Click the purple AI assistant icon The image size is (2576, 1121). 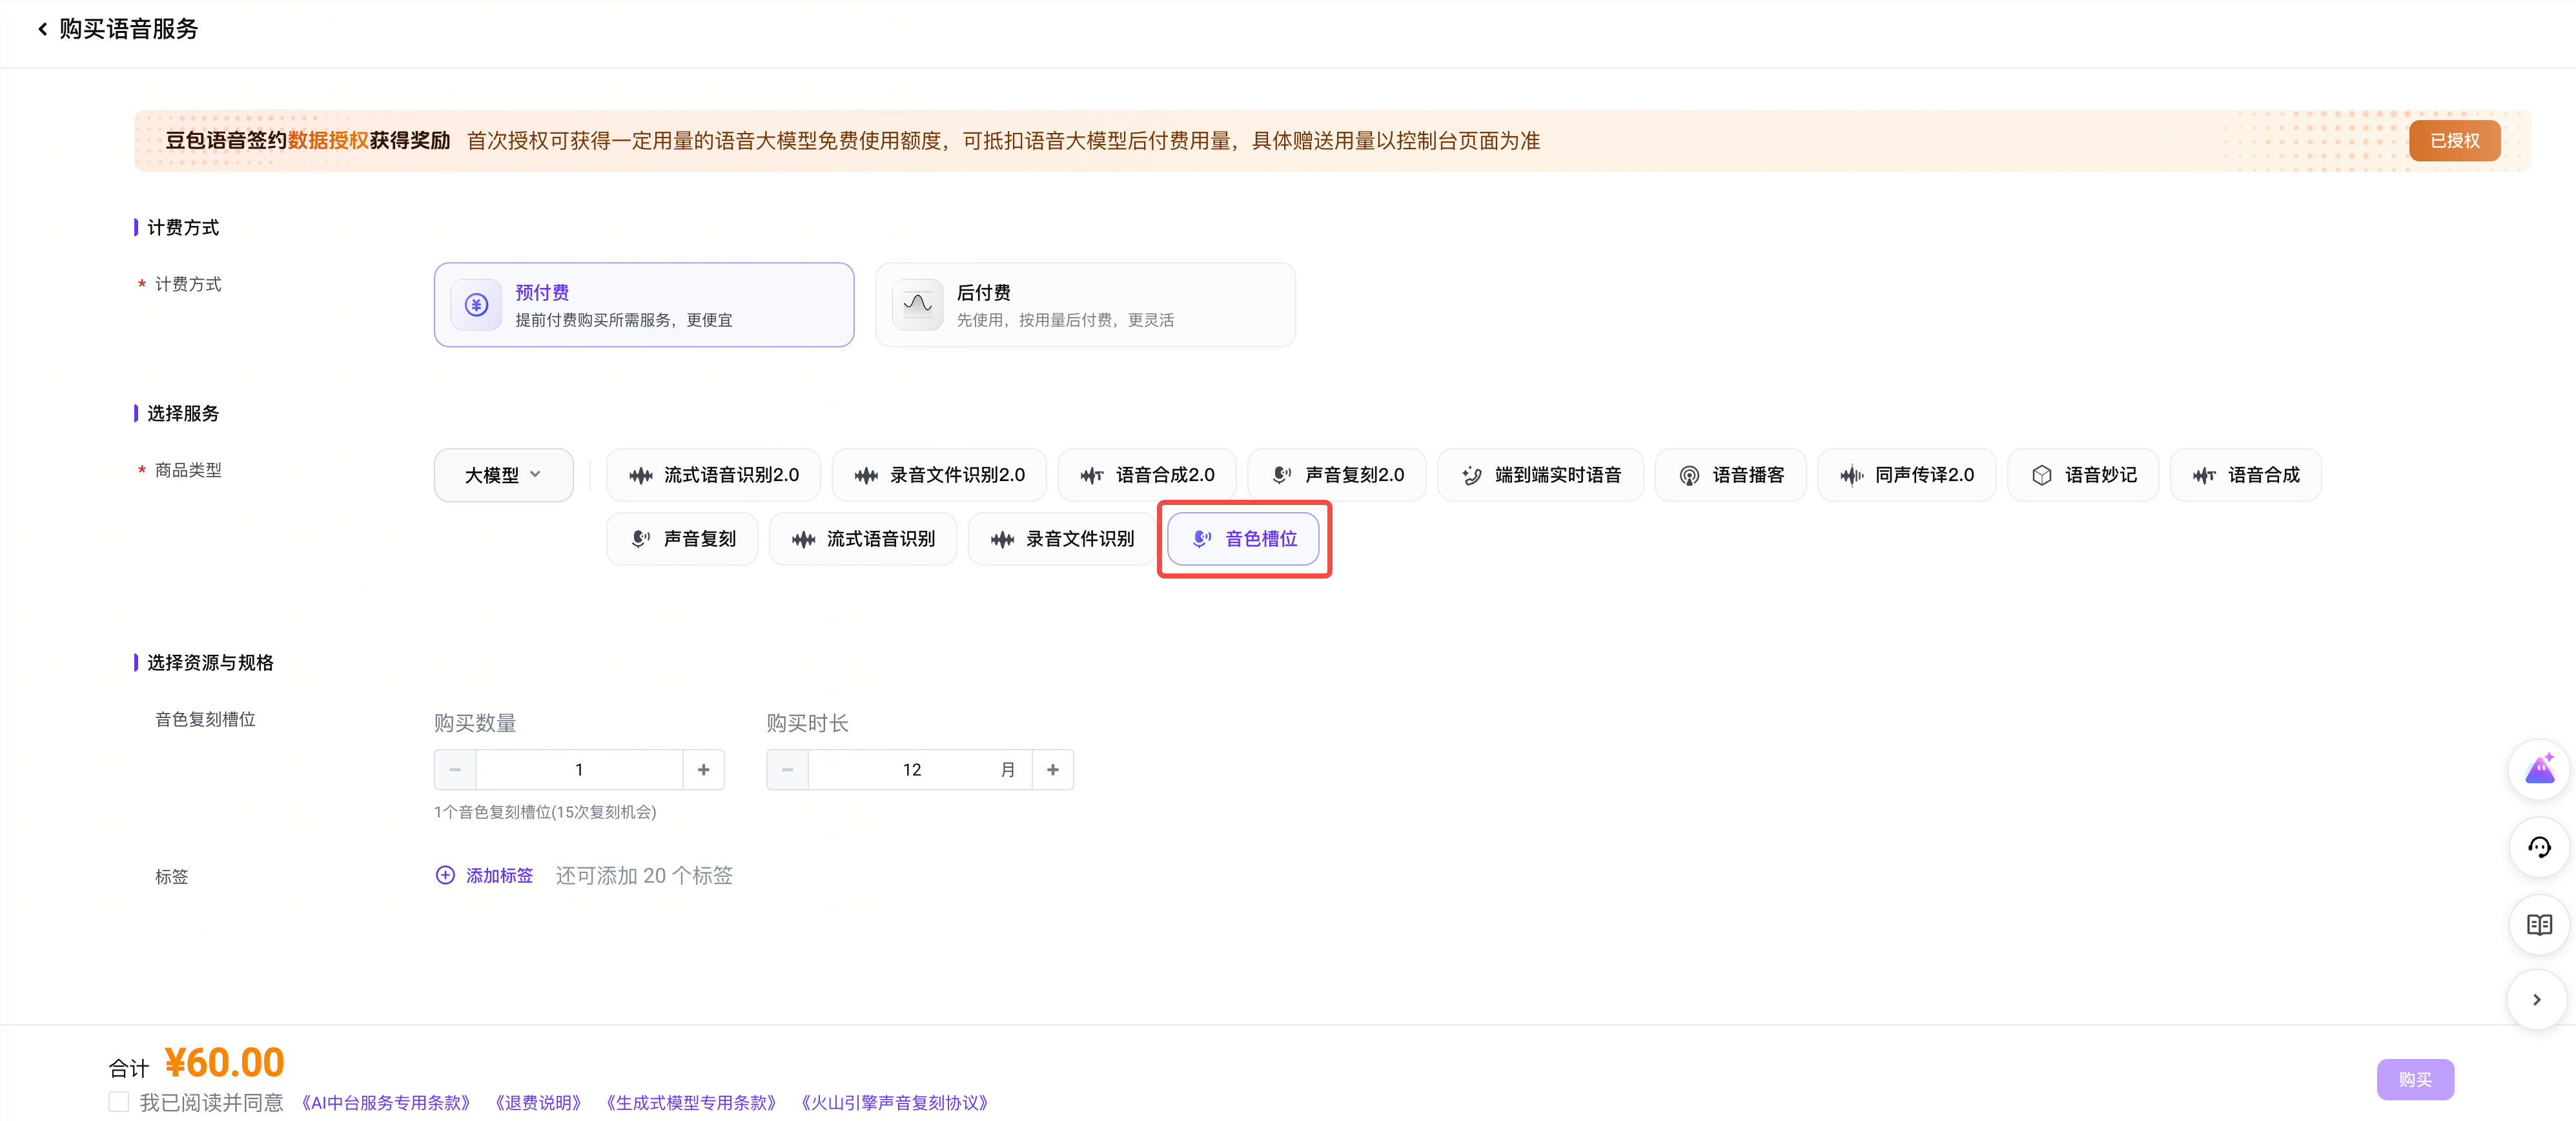pyautogui.click(x=2538, y=769)
